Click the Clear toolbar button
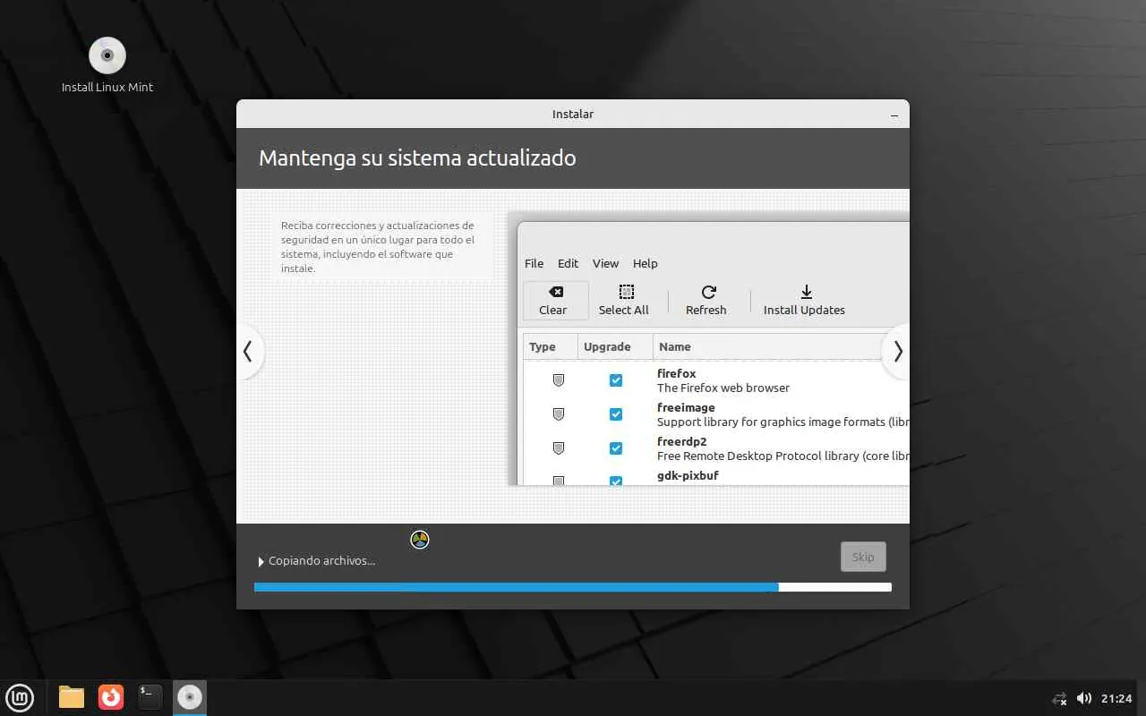The height and width of the screenshot is (716, 1146). [555, 301]
